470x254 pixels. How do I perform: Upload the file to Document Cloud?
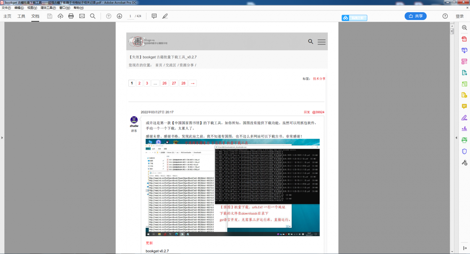pos(61,16)
